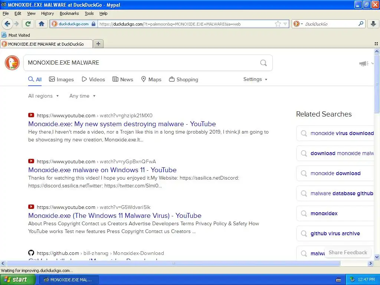
Task: Expand the All regions filter
Action: [x=43, y=96]
